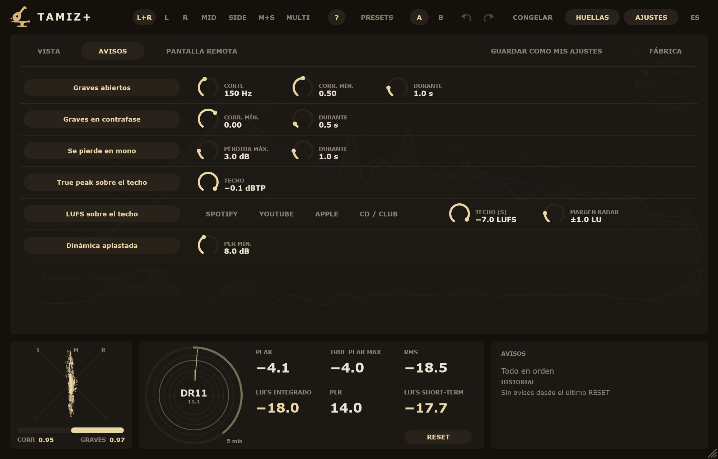718x459 pixels.
Task: Toggle True peak sobre el techo warning
Action: 102,182
